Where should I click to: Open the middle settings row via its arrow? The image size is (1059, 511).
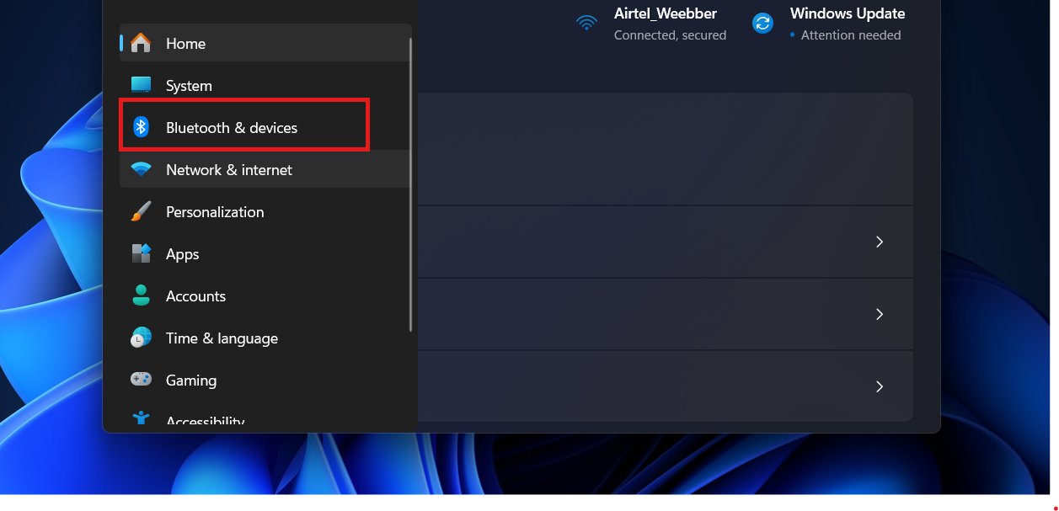[879, 314]
